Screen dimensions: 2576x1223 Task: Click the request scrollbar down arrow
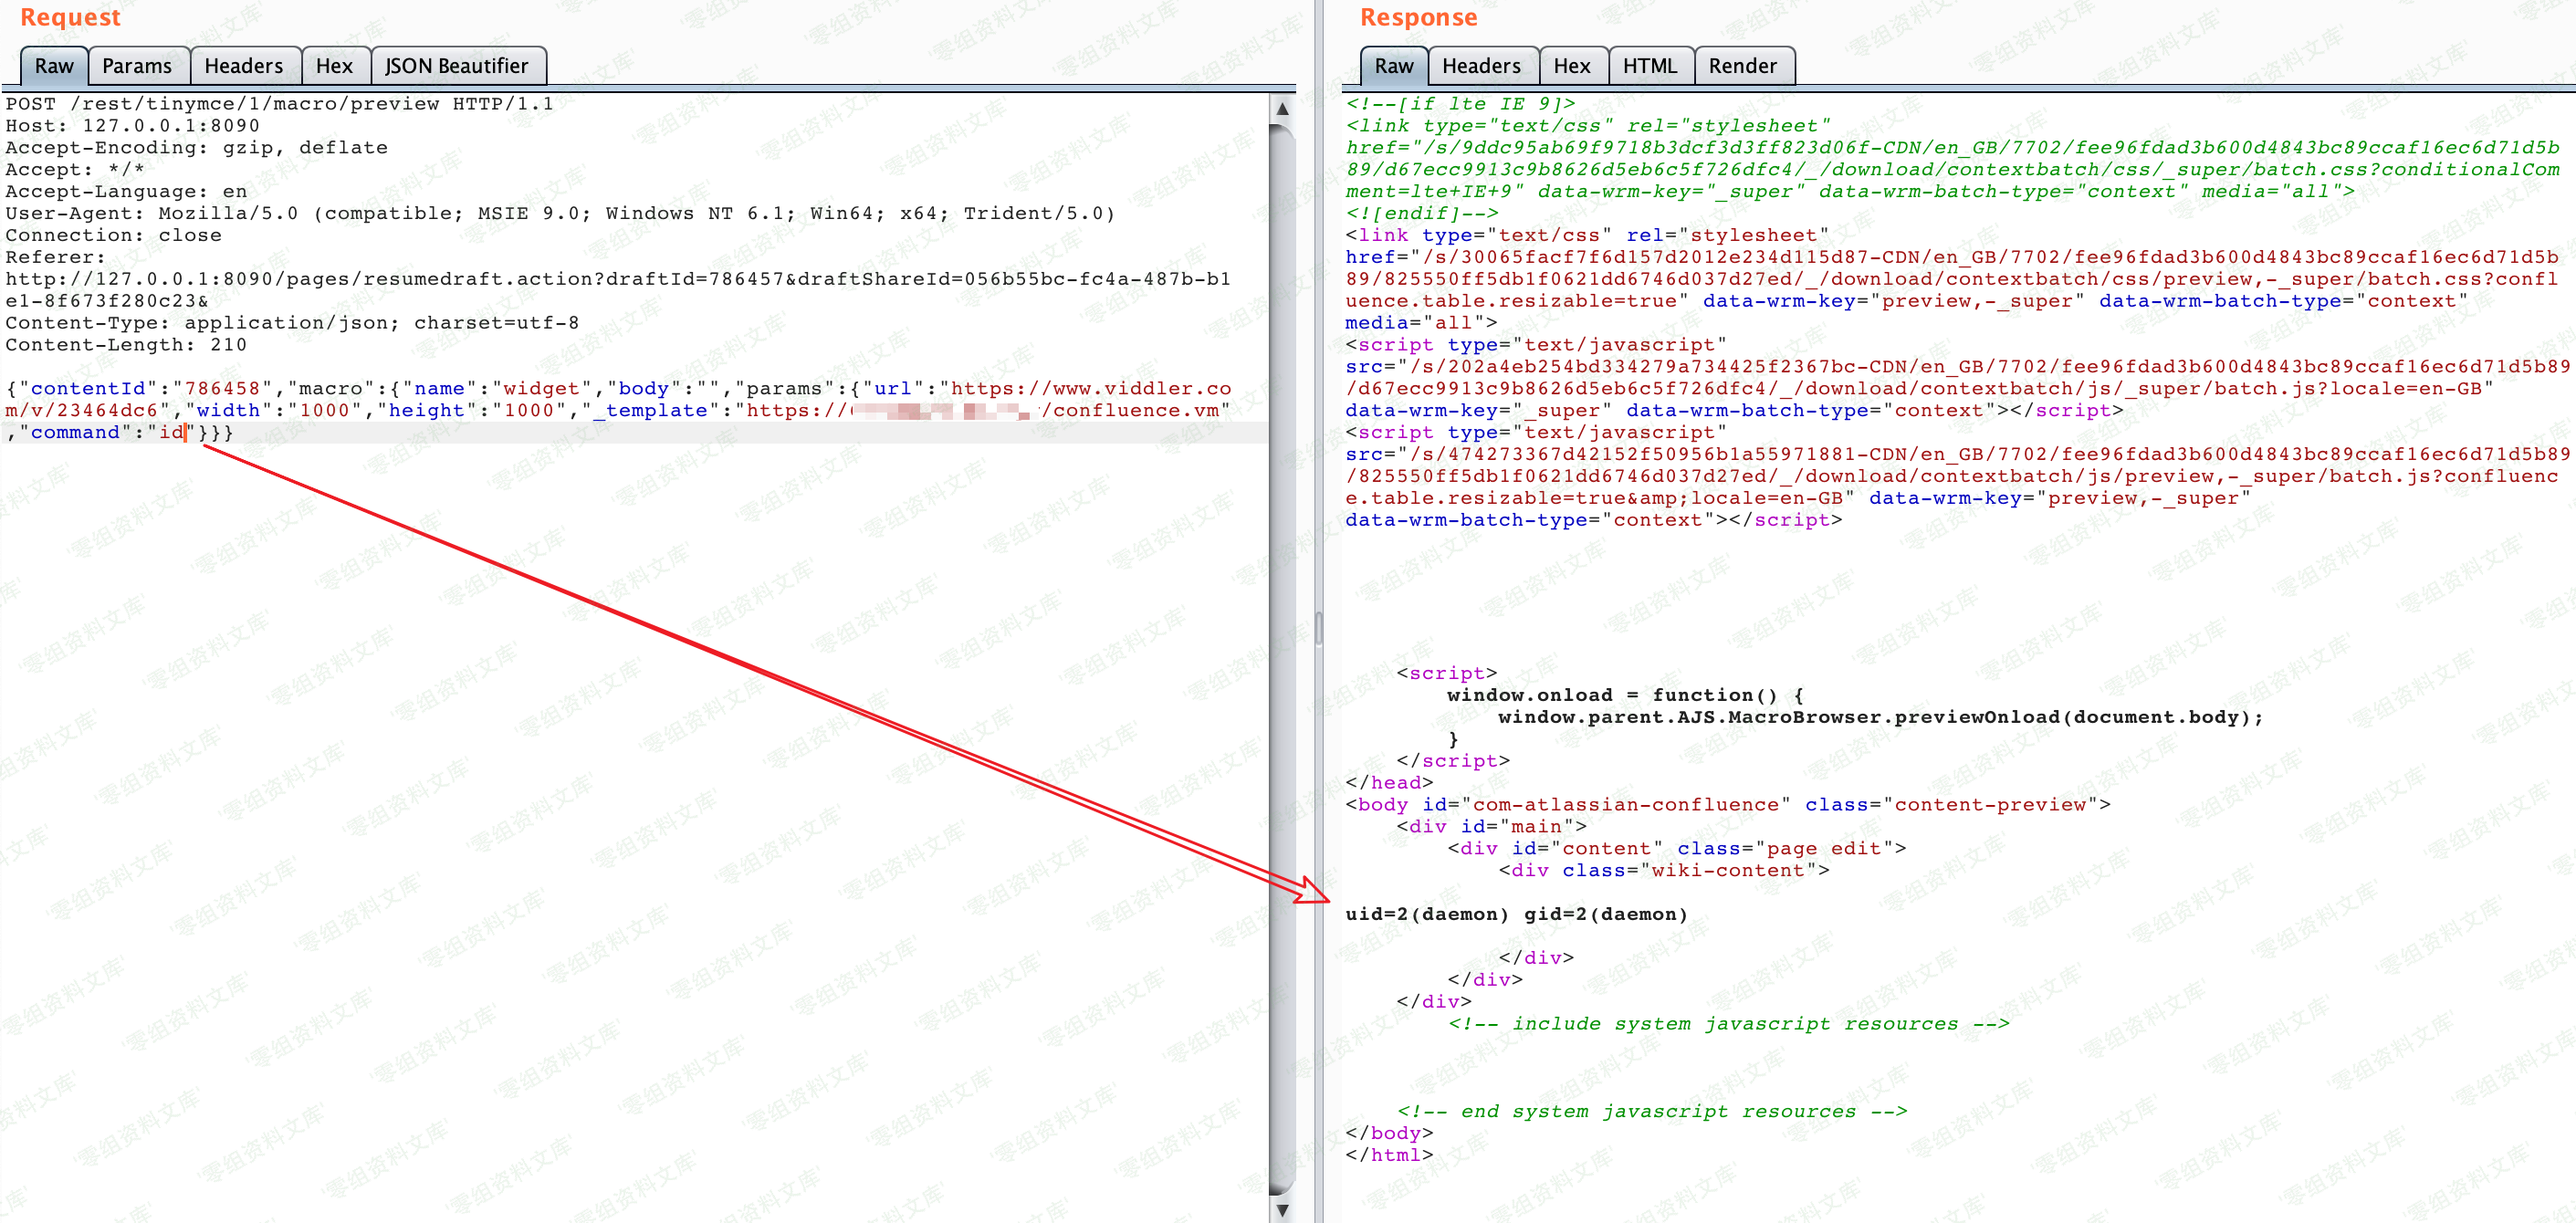coord(1282,1209)
